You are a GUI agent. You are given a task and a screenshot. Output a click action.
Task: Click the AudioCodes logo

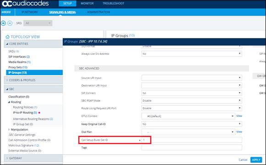(25, 4)
